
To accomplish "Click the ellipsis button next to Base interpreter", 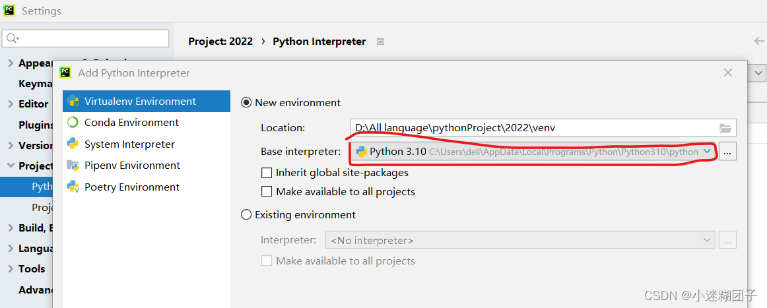I will pyautogui.click(x=727, y=152).
